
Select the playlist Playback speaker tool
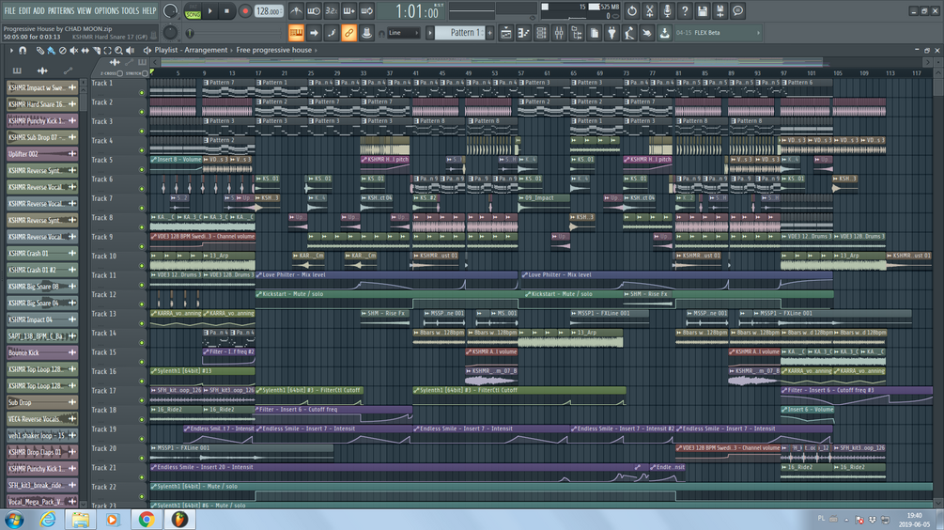130,51
